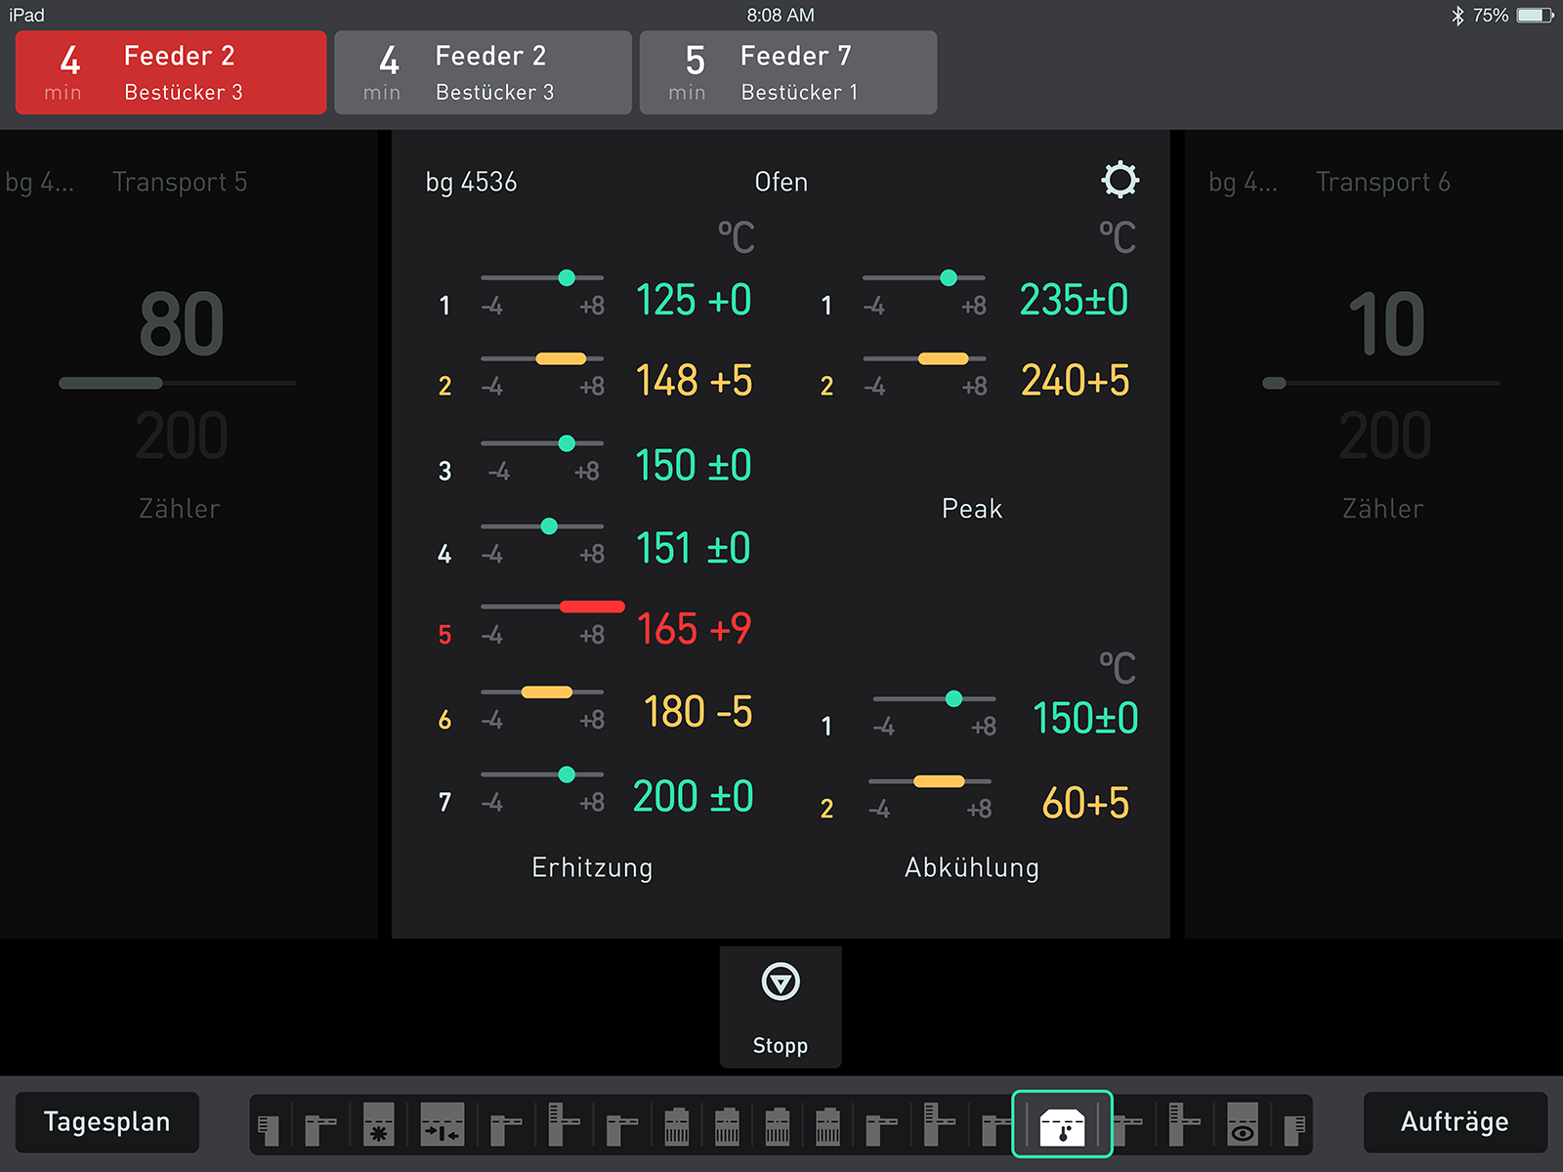Screen dimensions: 1563x1172
Task: Select transport icon right of oven icon
Action: tap(1128, 1130)
